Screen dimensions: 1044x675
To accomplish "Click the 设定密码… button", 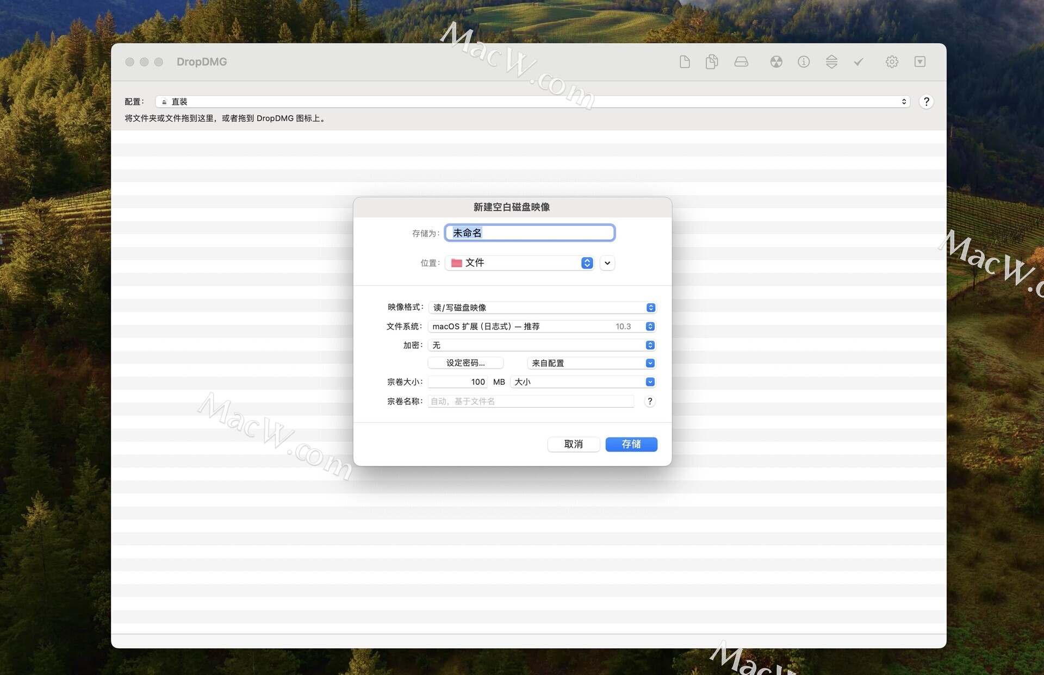I will coord(465,363).
